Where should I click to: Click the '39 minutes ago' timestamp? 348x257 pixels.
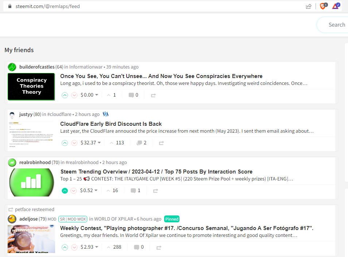pos(122,67)
